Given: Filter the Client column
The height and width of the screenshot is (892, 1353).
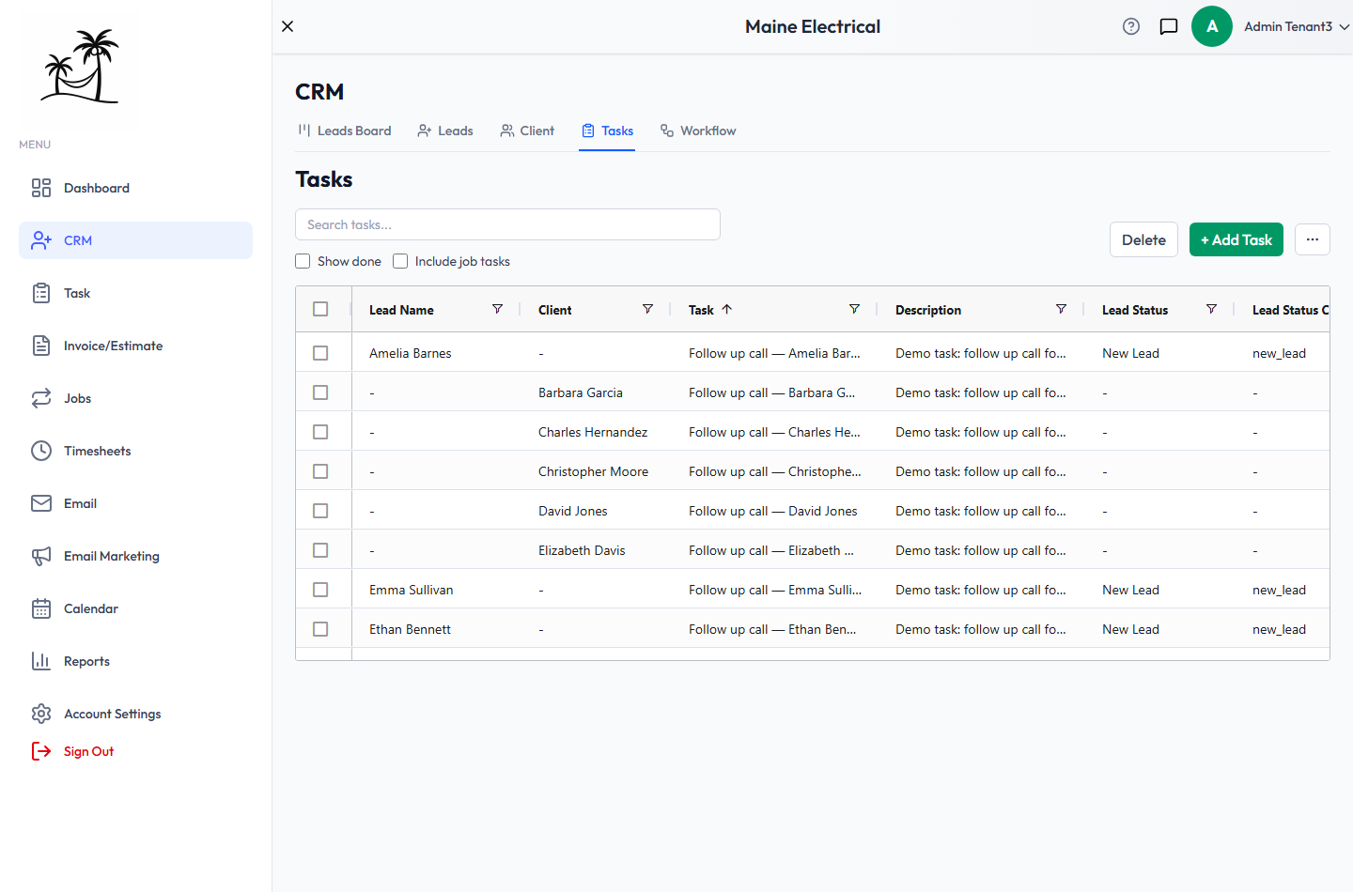Looking at the screenshot, I should click(647, 309).
